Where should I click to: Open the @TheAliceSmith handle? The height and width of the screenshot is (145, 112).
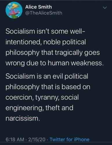coord(44,13)
